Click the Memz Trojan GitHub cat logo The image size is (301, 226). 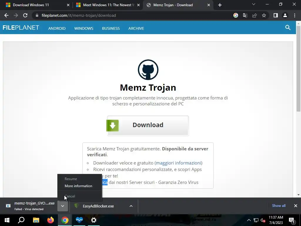(148, 69)
